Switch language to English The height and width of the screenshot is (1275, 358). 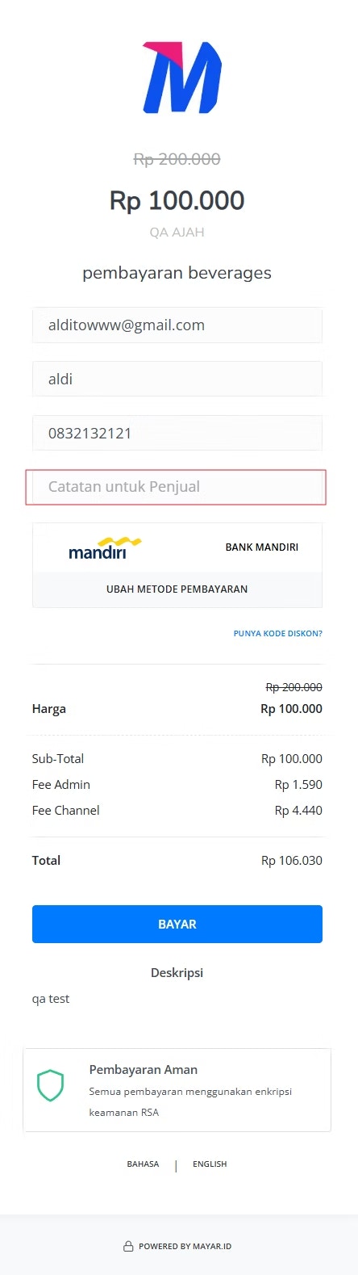[210, 1164]
